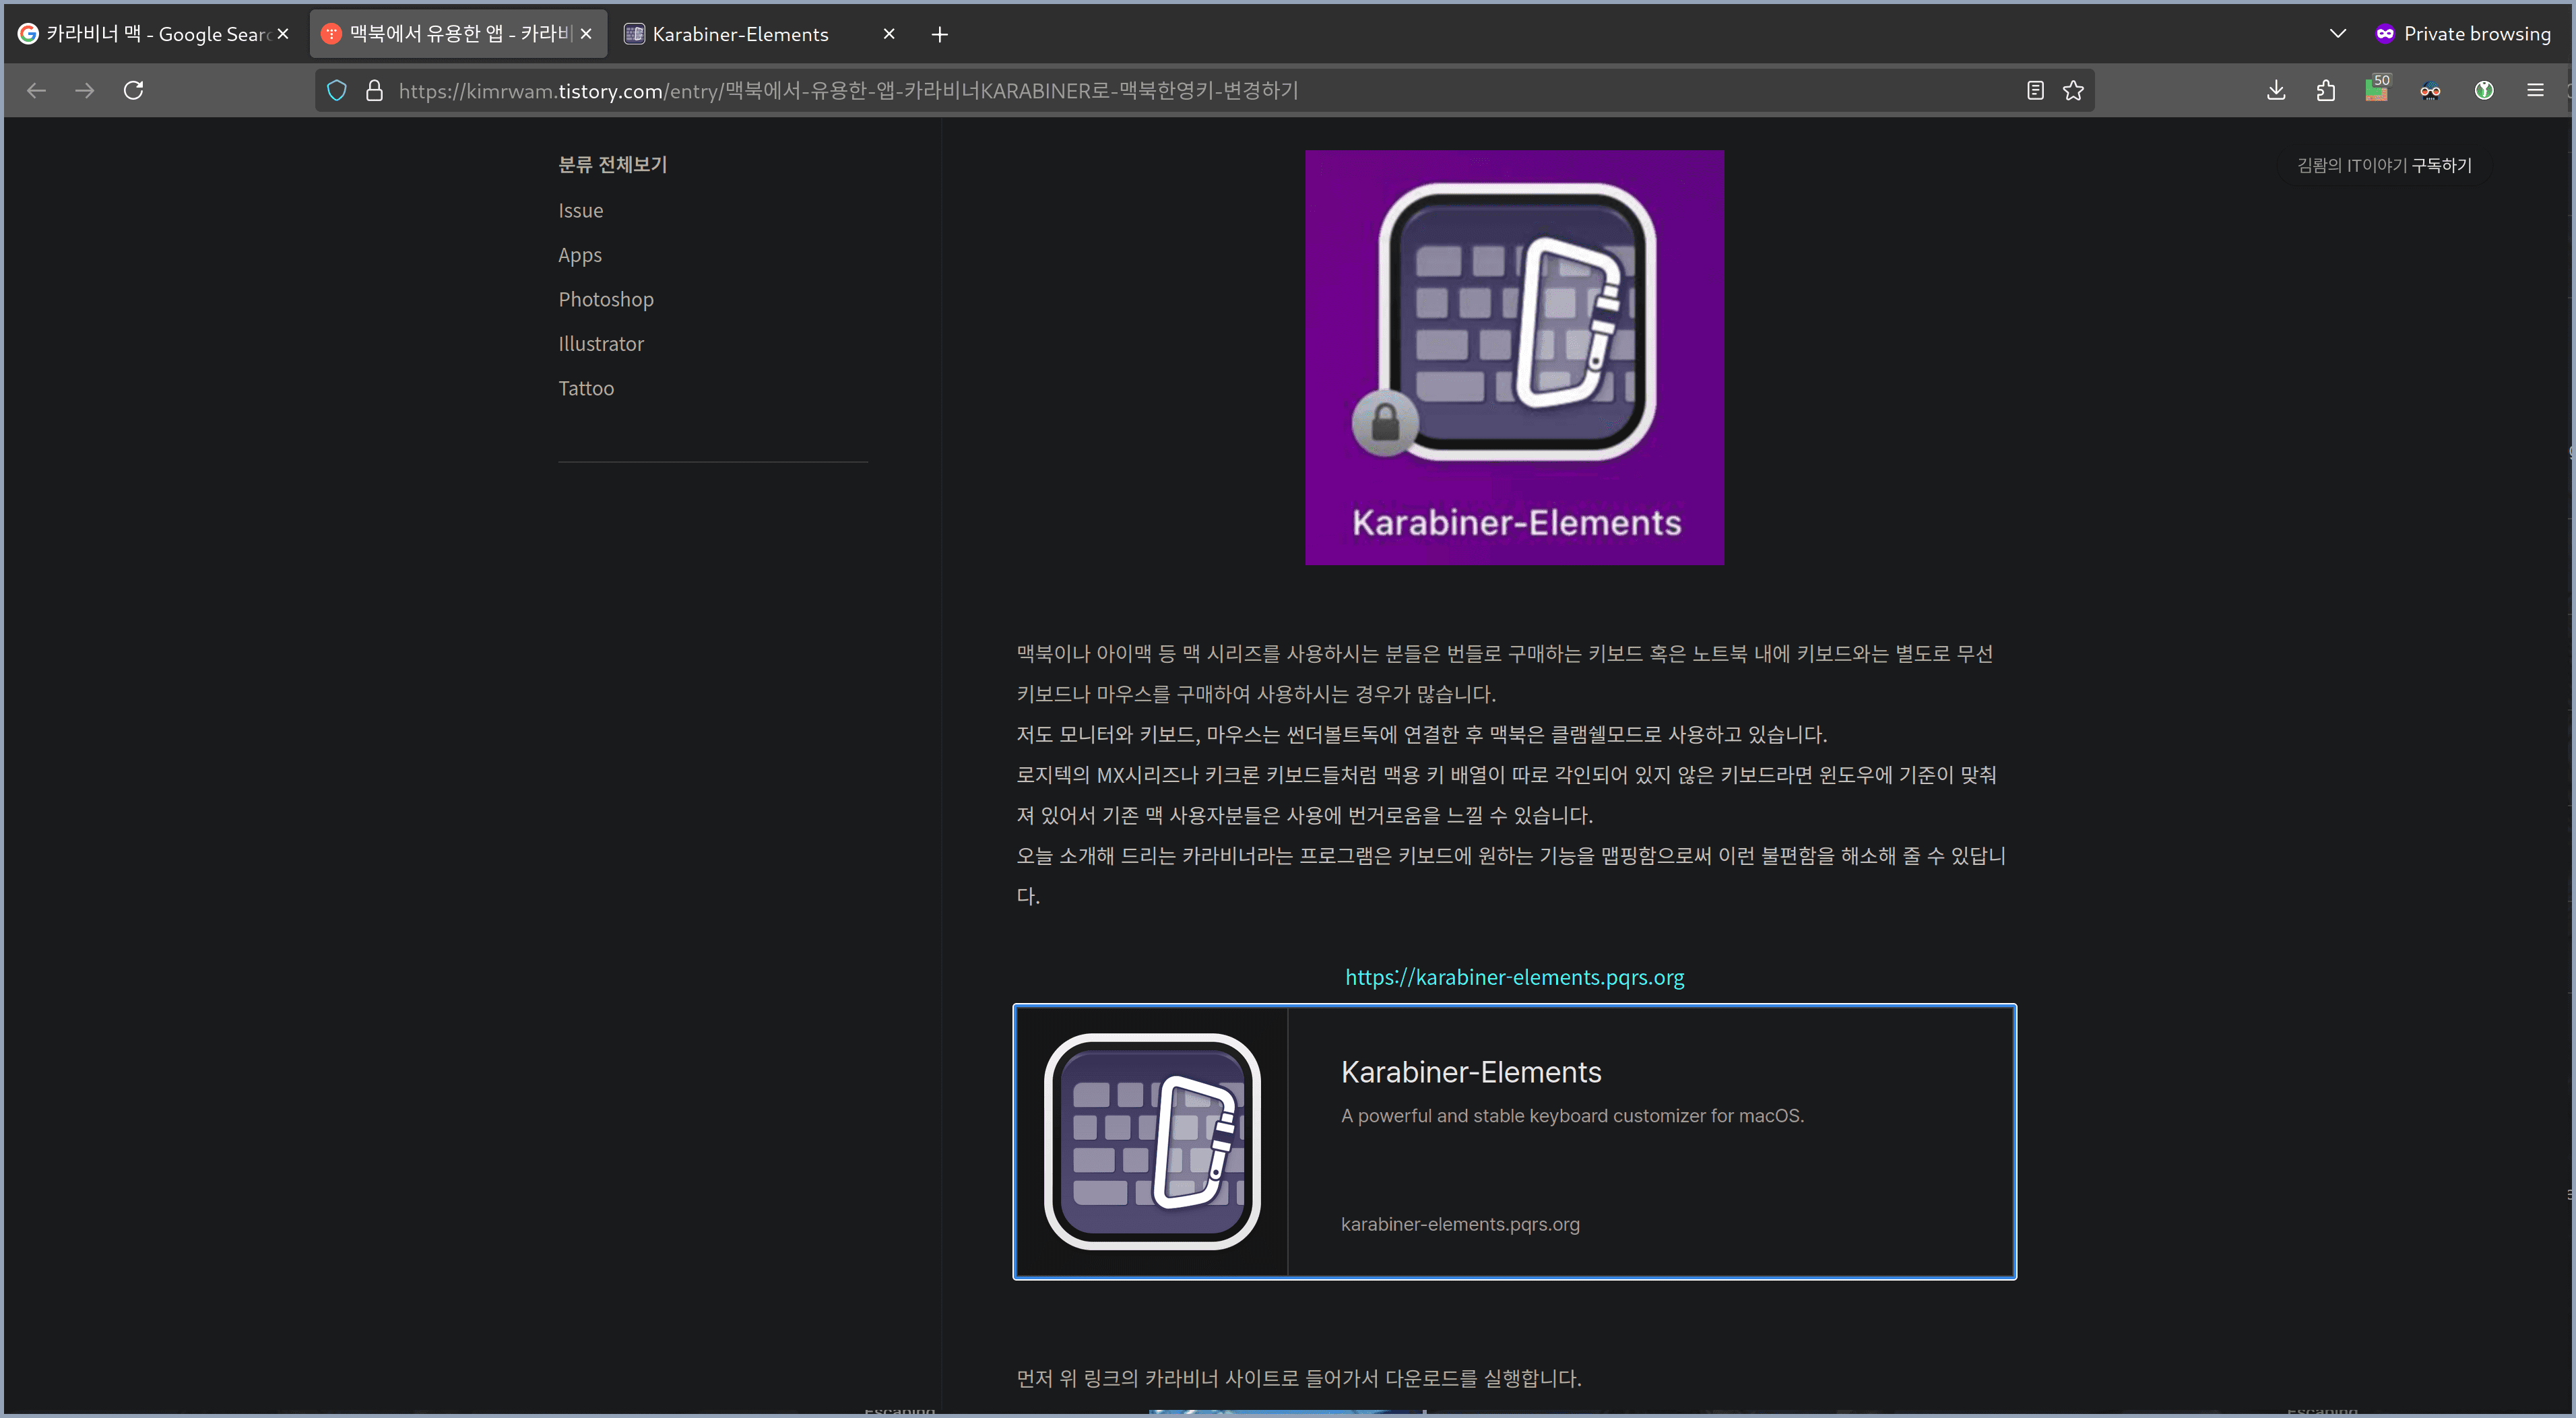Click the Karabiner-Elements purple banner image
Screen dimensions: 2576x1418
click(x=1514, y=358)
